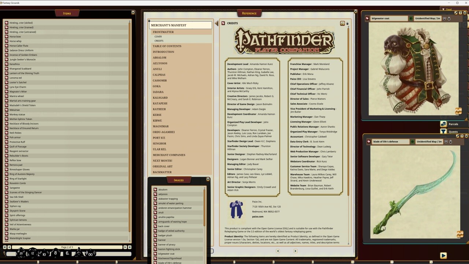Pick up the d8 die from the tray
The height and width of the screenshot is (264, 469).
(x=55, y=253)
